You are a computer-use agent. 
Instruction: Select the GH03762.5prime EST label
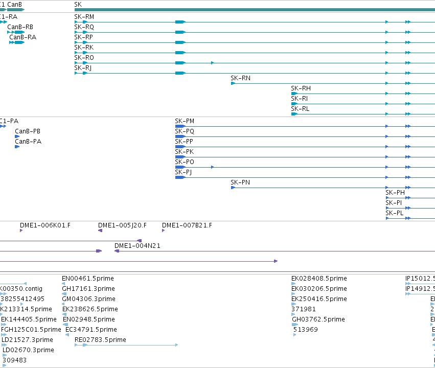pos(318,319)
